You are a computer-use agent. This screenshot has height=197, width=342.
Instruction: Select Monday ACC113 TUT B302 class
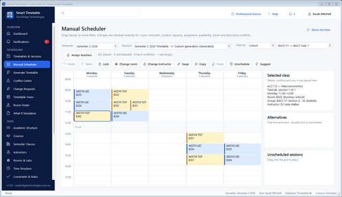click(92, 116)
